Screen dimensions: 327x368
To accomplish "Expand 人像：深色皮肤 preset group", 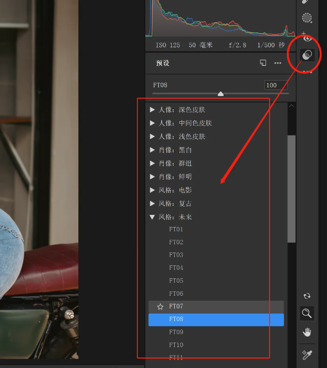I will (x=152, y=110).
